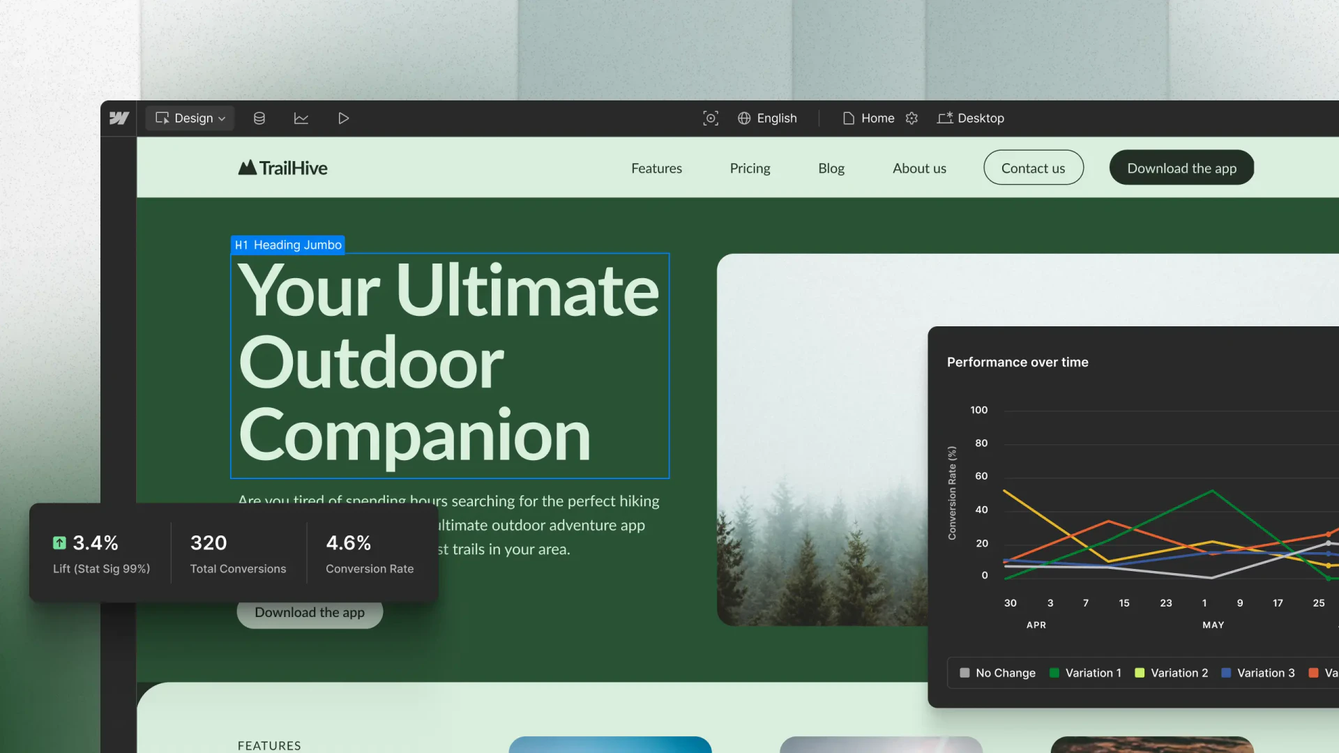1339x753 pixels.
Task: Switch language from English dropdown
Action: point(776,118)
